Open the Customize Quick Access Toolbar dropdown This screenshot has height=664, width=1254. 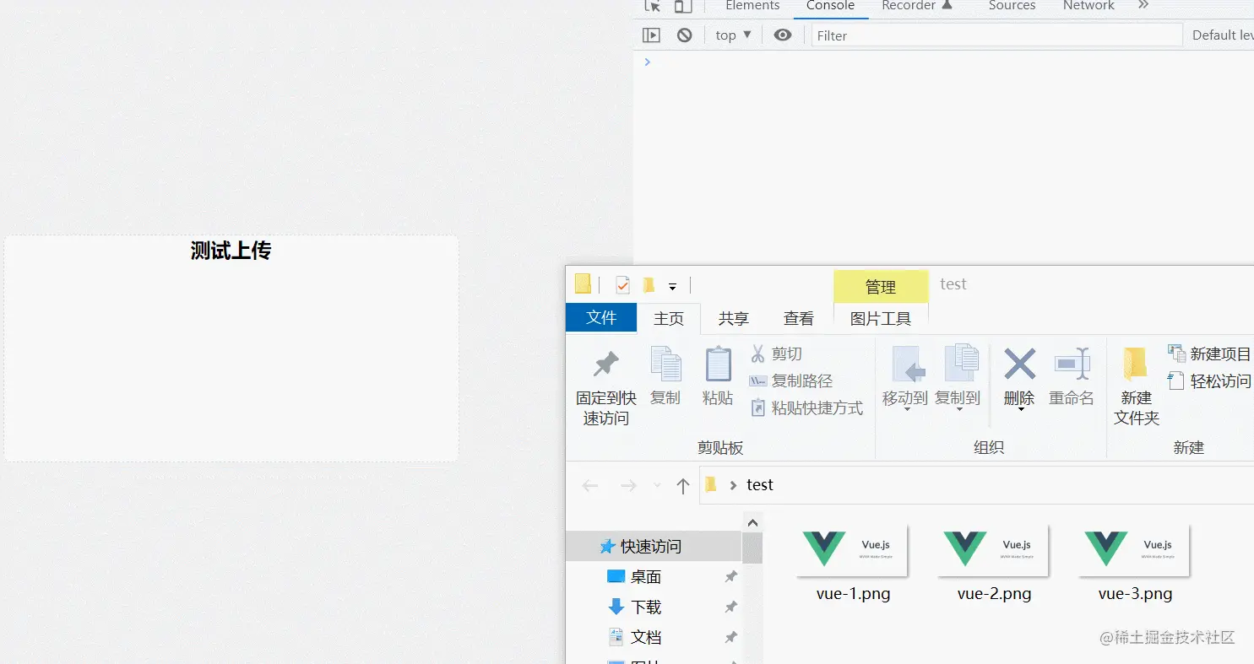click(x=672, y=287)
